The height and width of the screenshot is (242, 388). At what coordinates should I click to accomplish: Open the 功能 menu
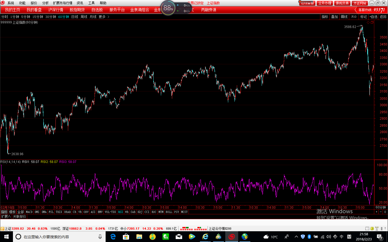(x=22, y=3)
